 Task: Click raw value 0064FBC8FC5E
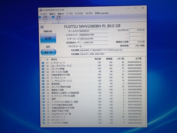click(135, 120)
